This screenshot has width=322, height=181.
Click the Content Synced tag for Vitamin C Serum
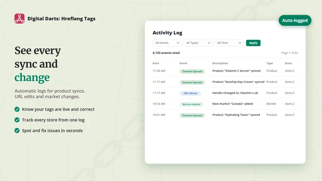tap(192, 72)
